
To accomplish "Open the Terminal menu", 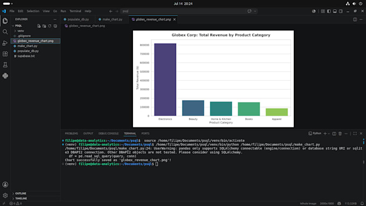I will pyautogui.click(x=75, y=11).
